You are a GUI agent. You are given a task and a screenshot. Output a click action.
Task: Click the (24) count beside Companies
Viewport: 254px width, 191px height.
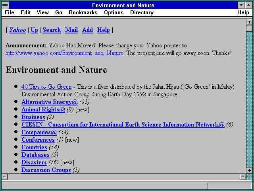tap(63, 132)
